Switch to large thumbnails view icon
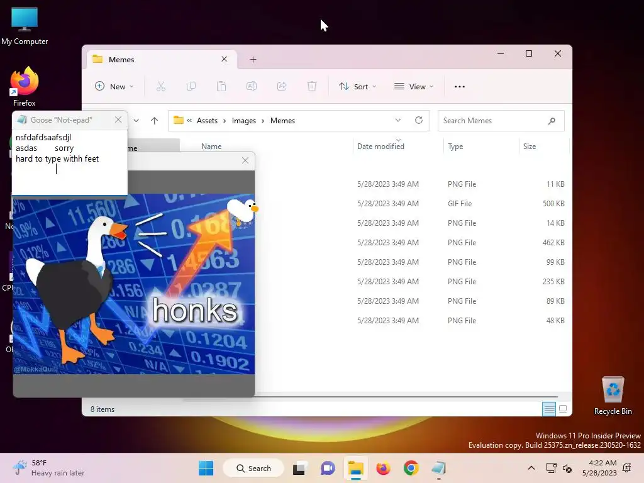This screenshot has width=644, height=483. [563, 409]
